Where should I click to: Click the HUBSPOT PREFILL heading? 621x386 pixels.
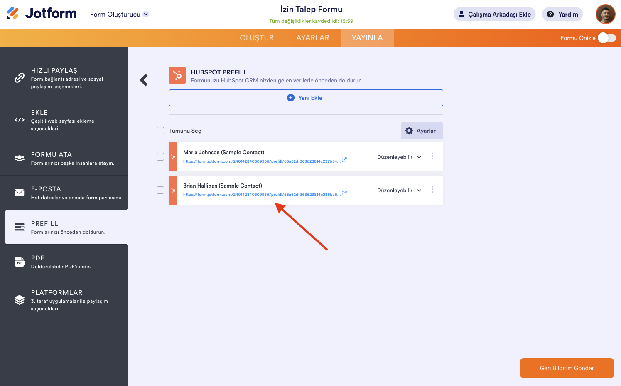coord(219,72)
